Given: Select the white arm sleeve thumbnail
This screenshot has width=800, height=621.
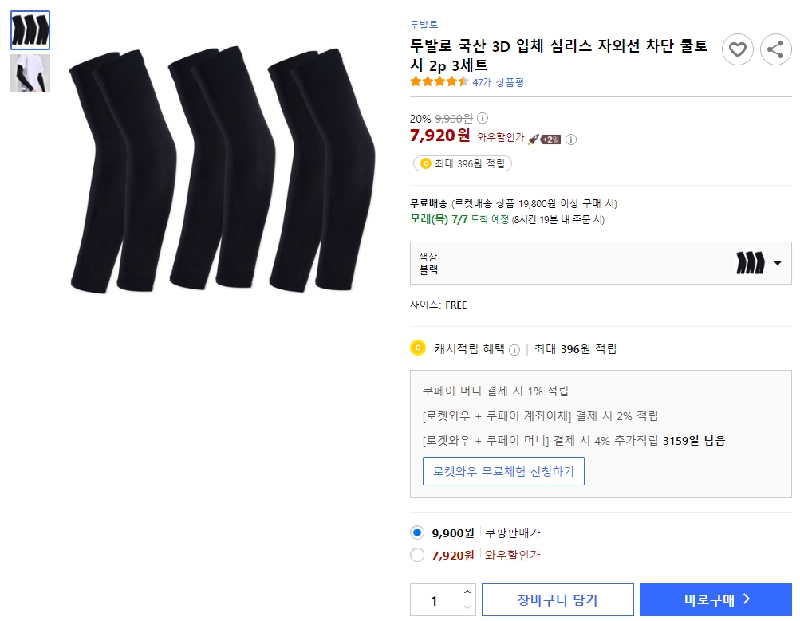Looking at the screenshot, I should pos(30,73).
